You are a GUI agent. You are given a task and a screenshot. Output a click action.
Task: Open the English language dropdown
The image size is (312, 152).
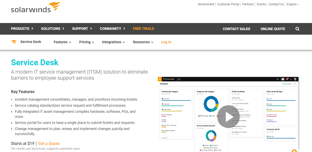pyautogui.click(x=293, y=4)
